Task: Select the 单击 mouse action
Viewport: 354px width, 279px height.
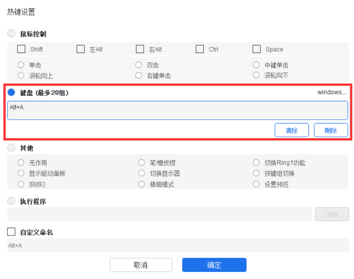Action: (21, 65)
